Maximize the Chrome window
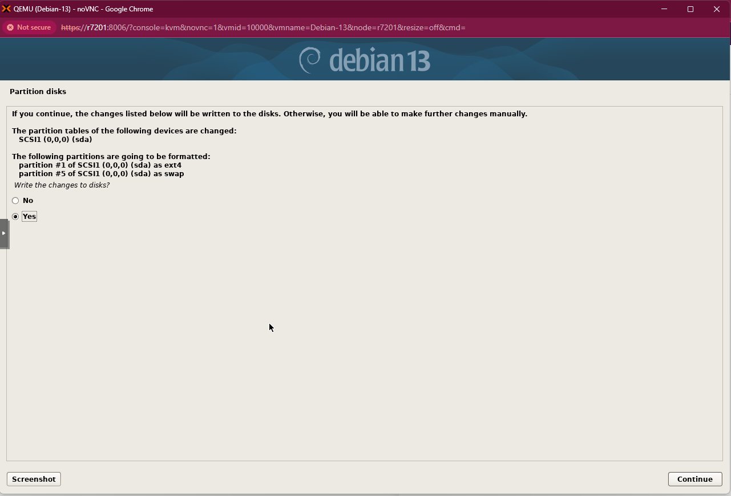Screen dimensions: 731x496 (x=690, y=9)
